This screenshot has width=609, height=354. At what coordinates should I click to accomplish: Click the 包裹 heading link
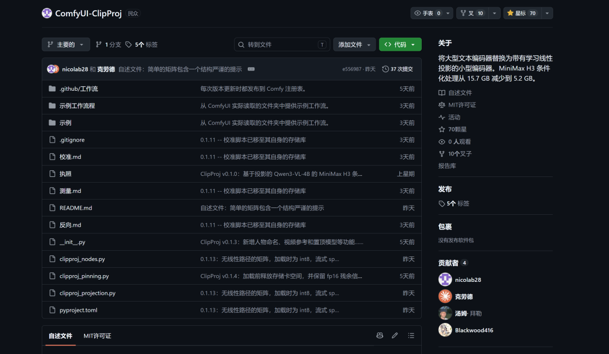click(x=445, y=226)
